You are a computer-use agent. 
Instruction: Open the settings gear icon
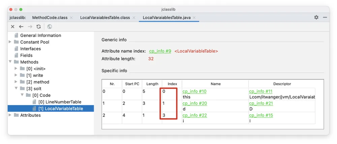[316, 17]
